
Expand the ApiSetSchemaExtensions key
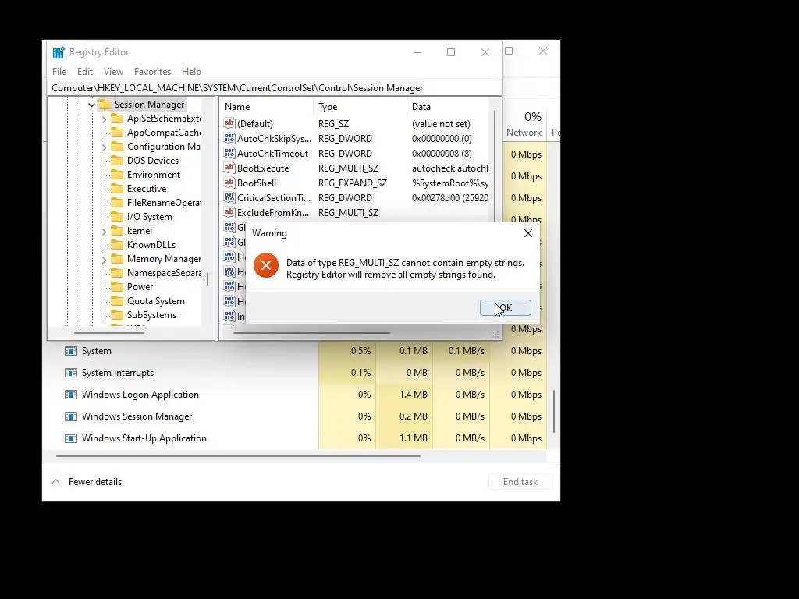[x=104, y=119]
